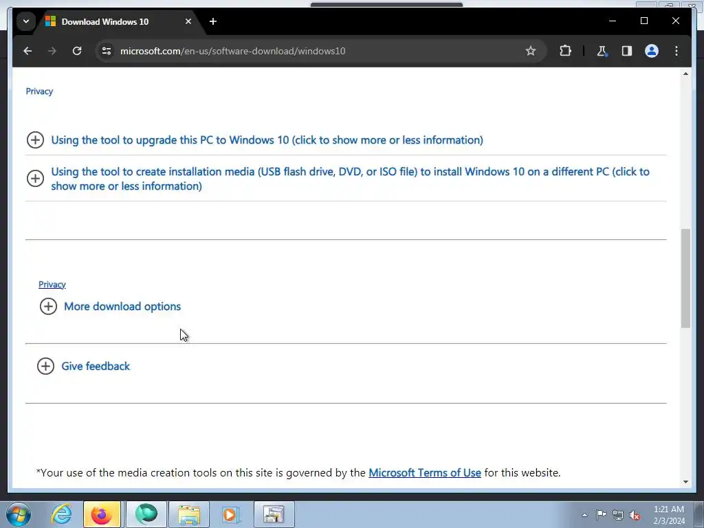Open the Chrome extensions puzzle icon

[x=565, y=51]
